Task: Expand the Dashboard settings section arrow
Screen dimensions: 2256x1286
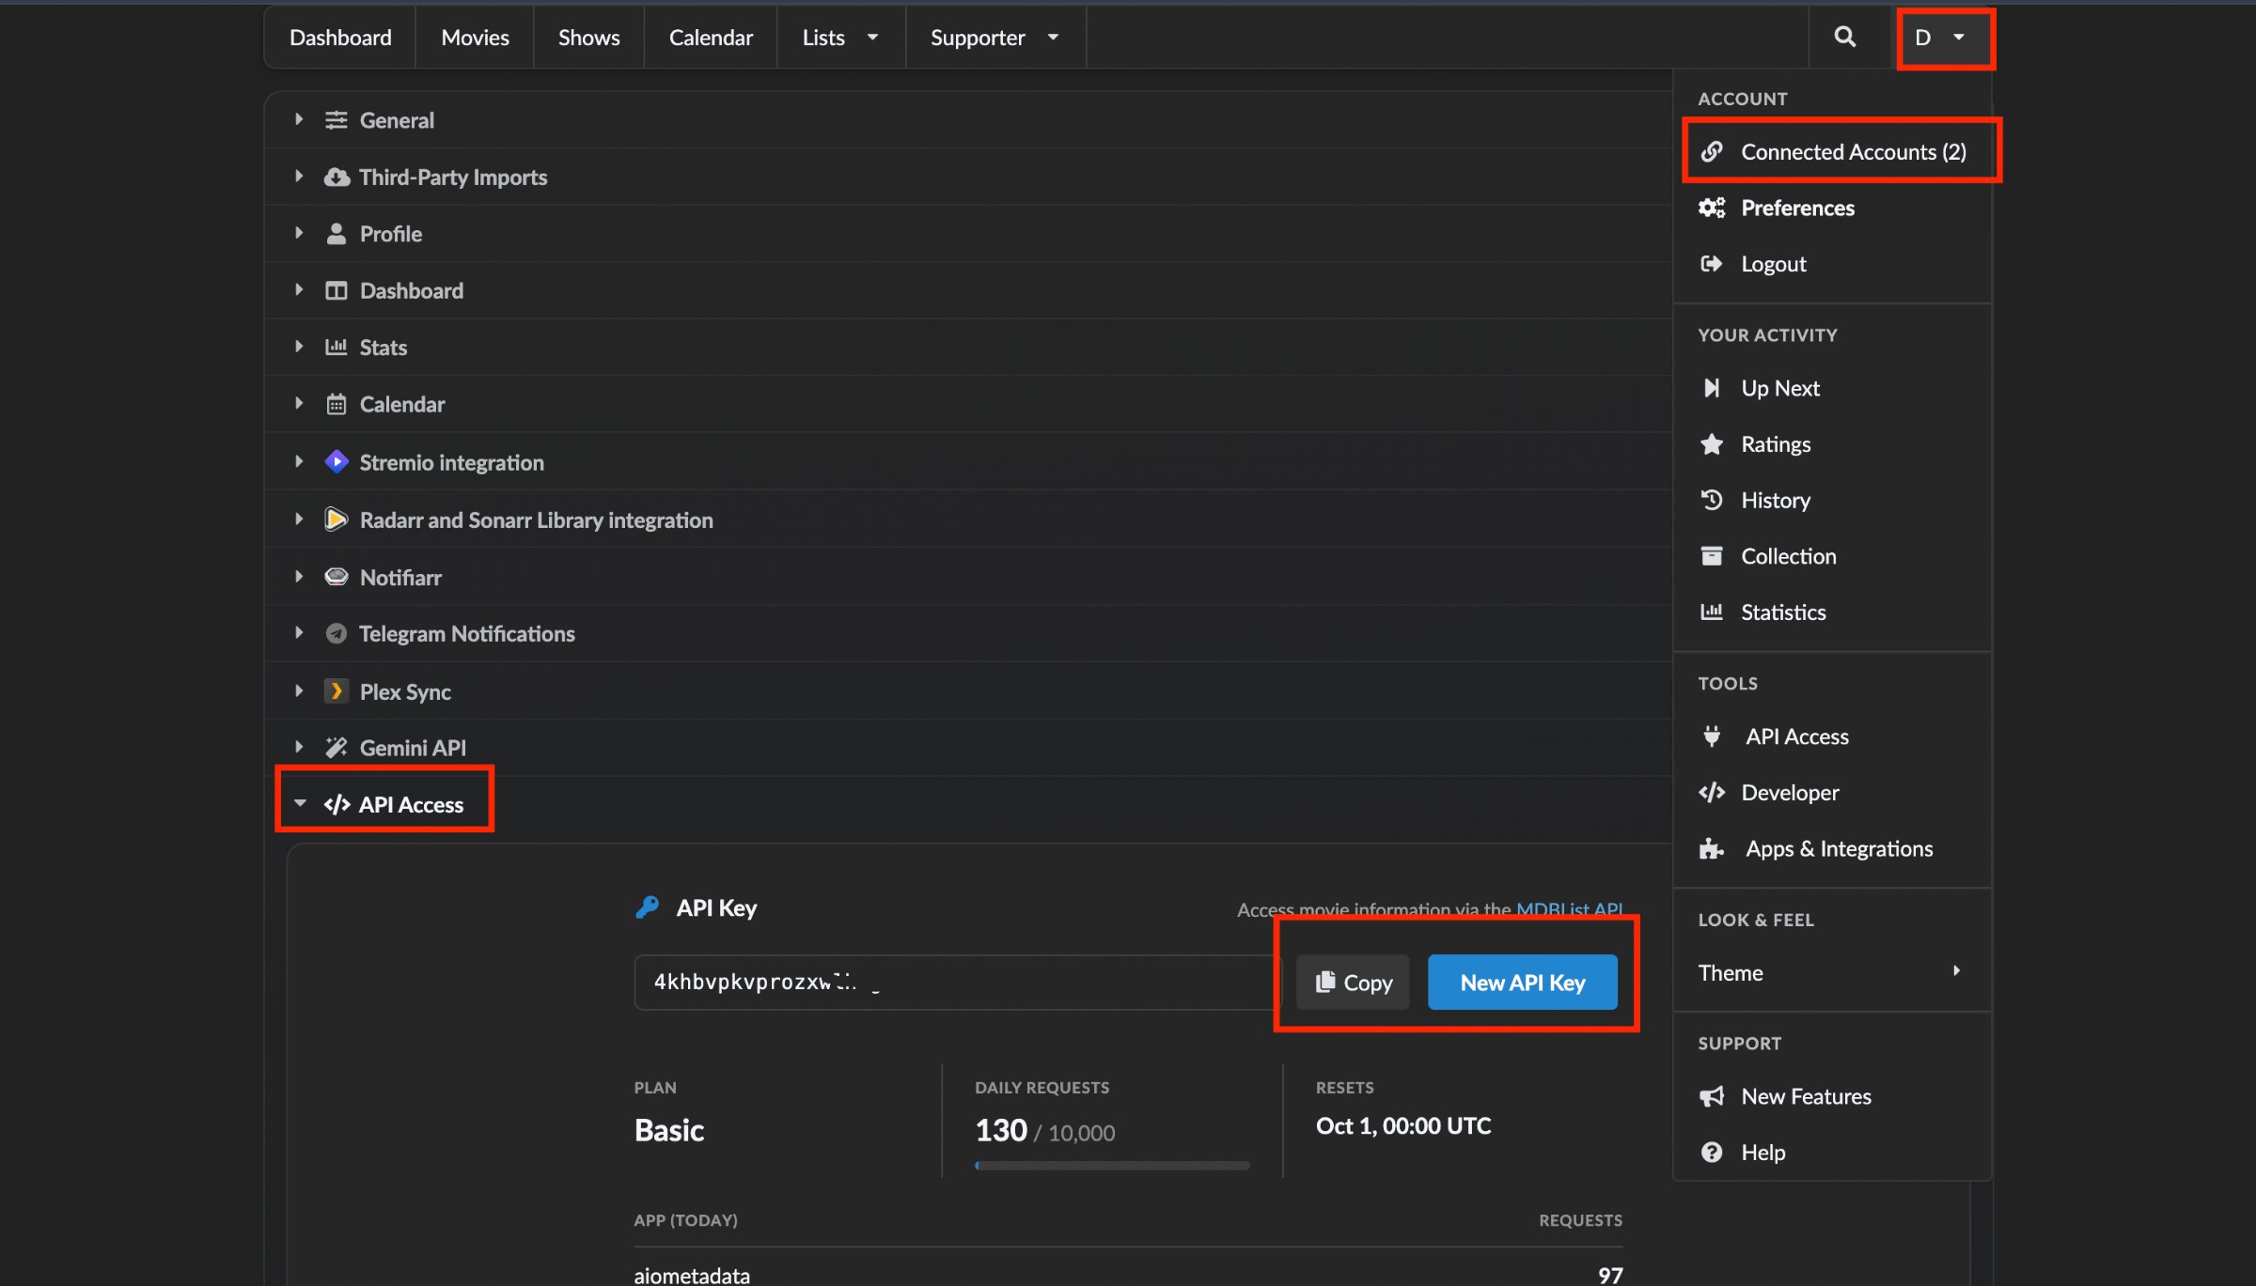Action: pos(299,289)
